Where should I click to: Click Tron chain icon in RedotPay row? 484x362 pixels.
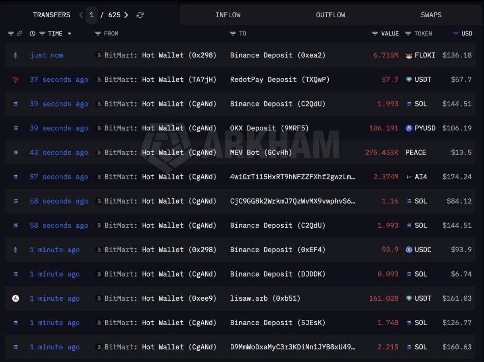tap(16, 80)
